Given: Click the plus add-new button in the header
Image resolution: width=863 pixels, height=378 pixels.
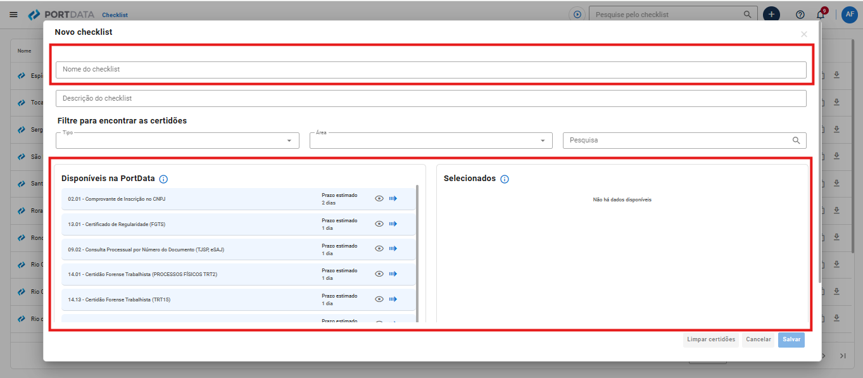Looking at the screenshot, I should click(771, 15).
